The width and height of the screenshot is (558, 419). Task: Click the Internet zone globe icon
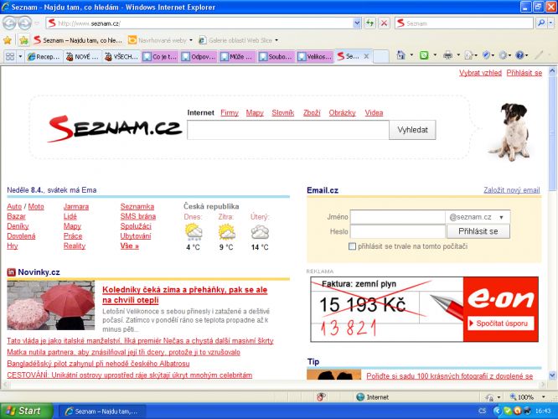(x=360, y=397)
